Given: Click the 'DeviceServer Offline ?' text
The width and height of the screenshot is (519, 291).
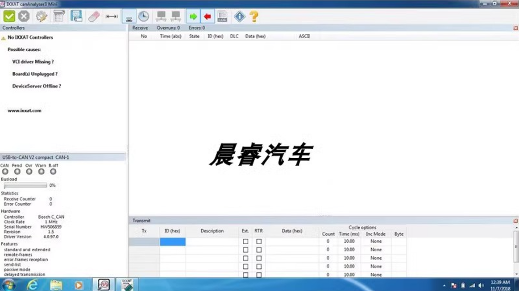Looking at the screenshot, I should [37, 86].
